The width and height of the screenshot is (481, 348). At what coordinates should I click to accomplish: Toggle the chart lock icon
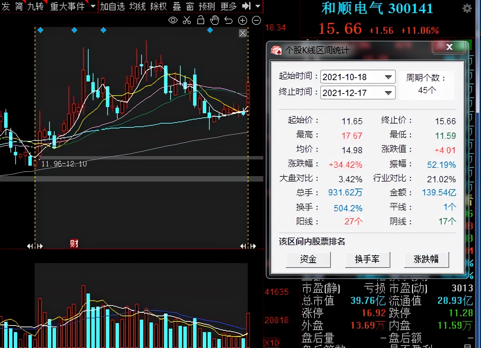pyautogui.click(x=200, y=20)
